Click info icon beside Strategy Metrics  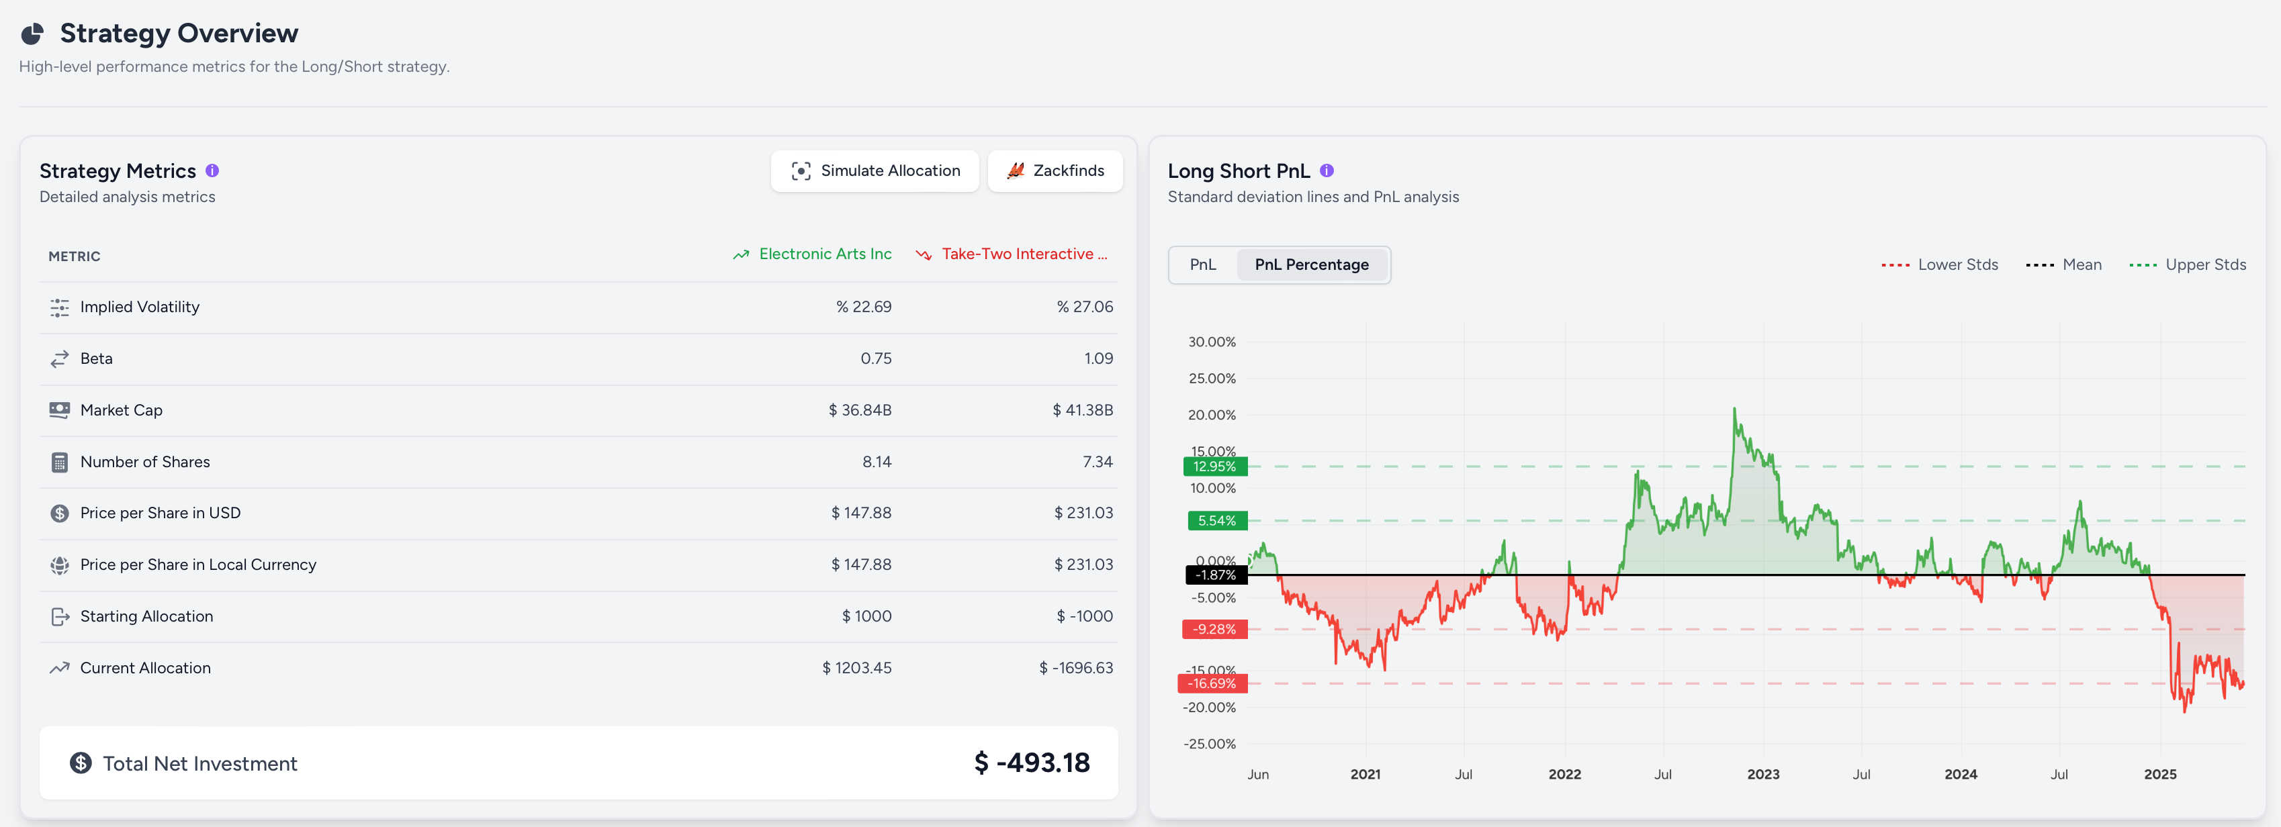click(212, 171)
